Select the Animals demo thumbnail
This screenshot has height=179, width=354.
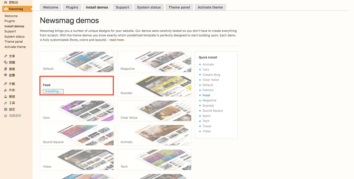click(x=154, y=135)
